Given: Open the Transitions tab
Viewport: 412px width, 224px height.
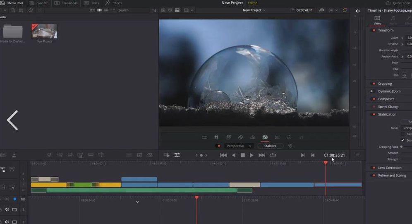Looking at the screenshot, I should point(66,3).
